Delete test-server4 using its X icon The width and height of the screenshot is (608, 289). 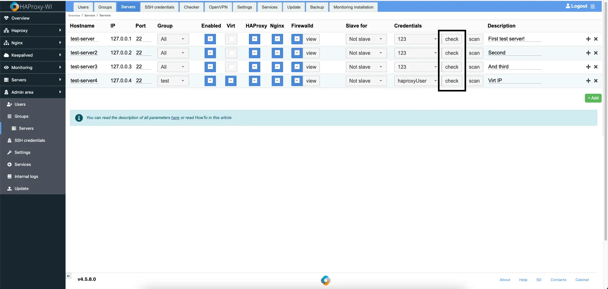596,81
